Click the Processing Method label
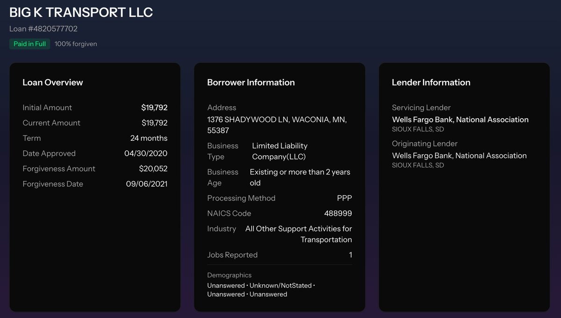Screen dimensions: 561x318 241,198
